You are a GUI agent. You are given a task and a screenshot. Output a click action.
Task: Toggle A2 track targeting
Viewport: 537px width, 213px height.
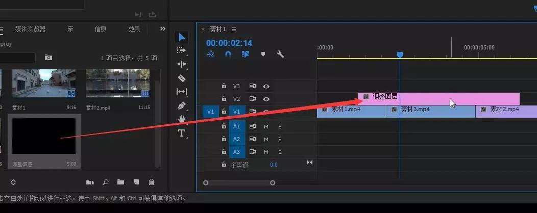tap(237, 139)
